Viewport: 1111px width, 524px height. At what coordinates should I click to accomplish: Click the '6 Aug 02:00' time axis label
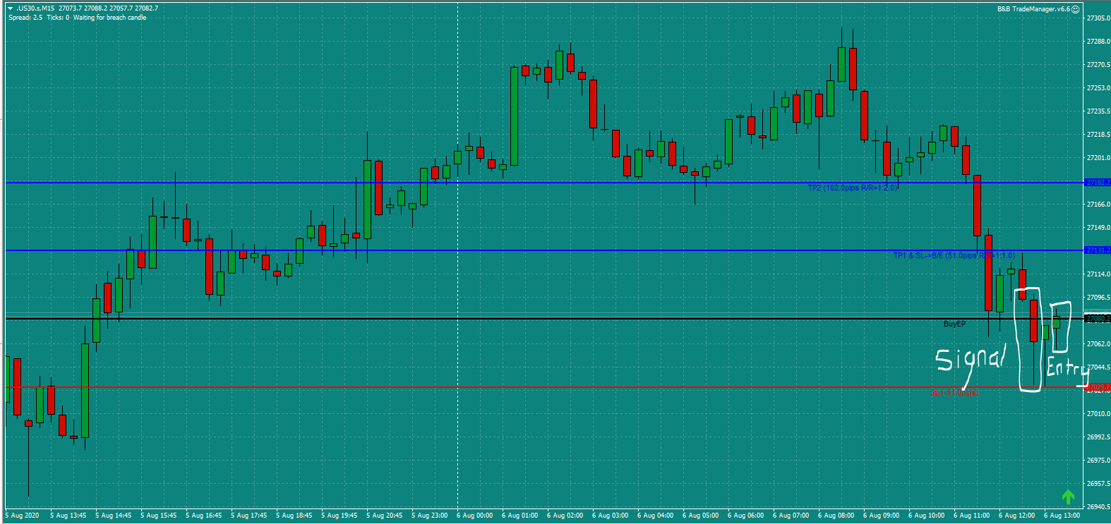(x=565, y=516)
